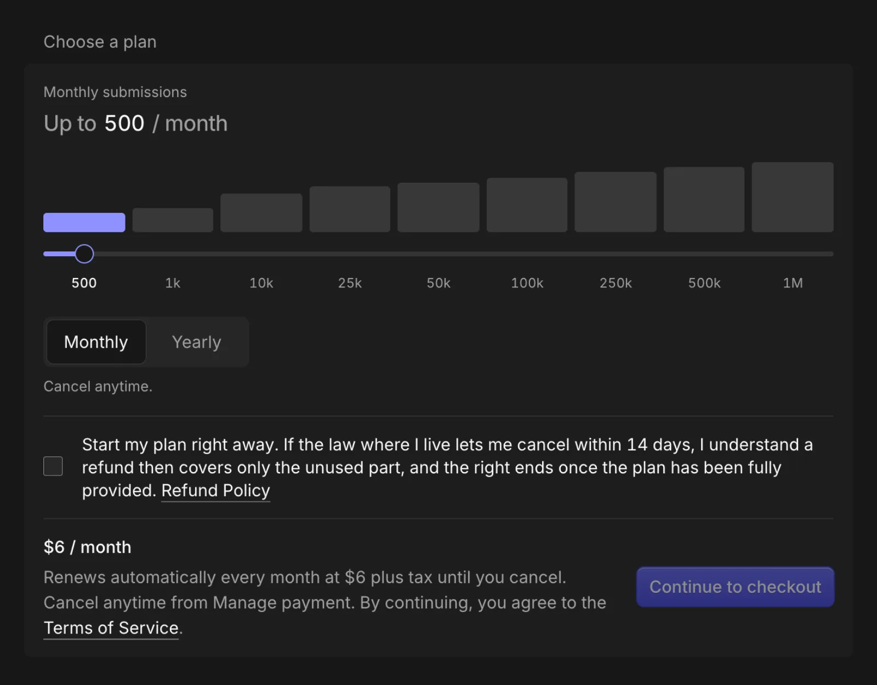Select the Monthly billing option
This screenshot has width=877, height=685.
coord(96,342)
